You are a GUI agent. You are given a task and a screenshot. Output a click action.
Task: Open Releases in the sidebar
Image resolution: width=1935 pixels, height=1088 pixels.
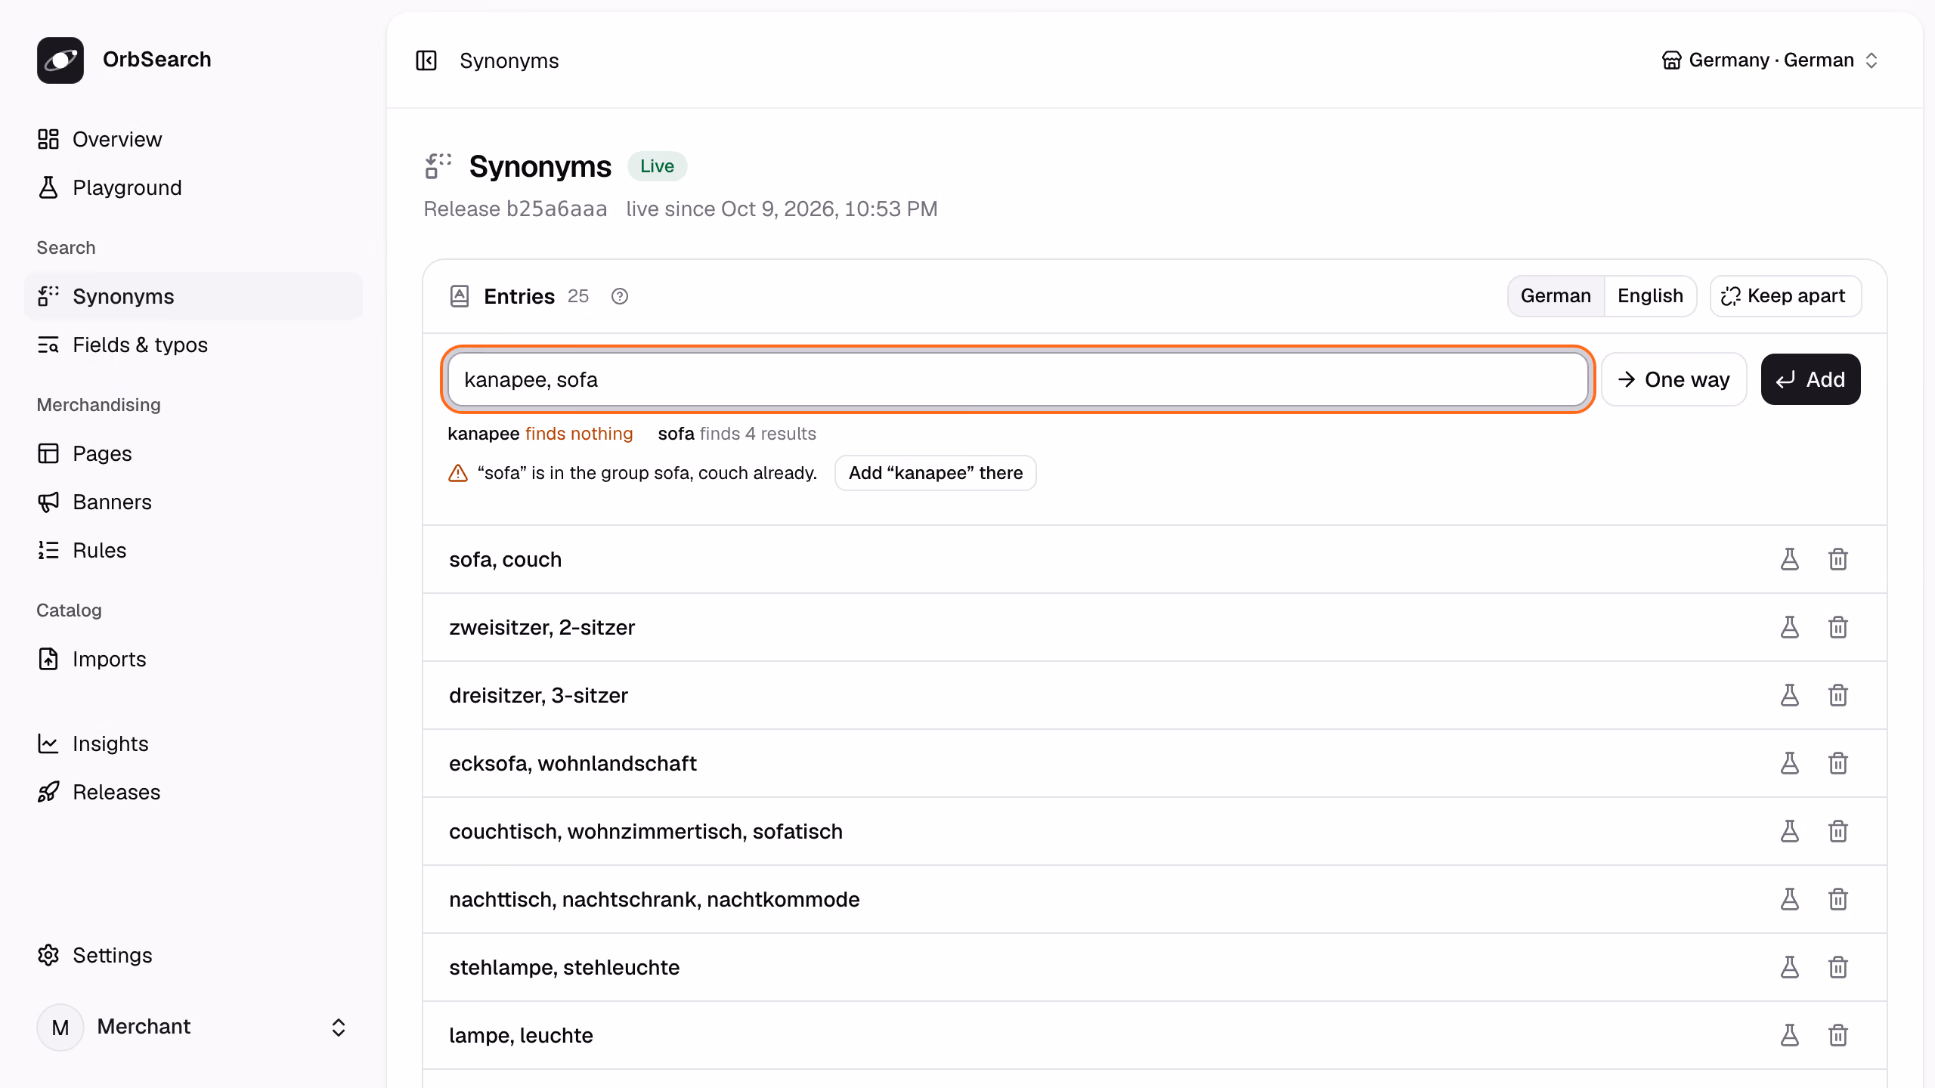[193, 792]
